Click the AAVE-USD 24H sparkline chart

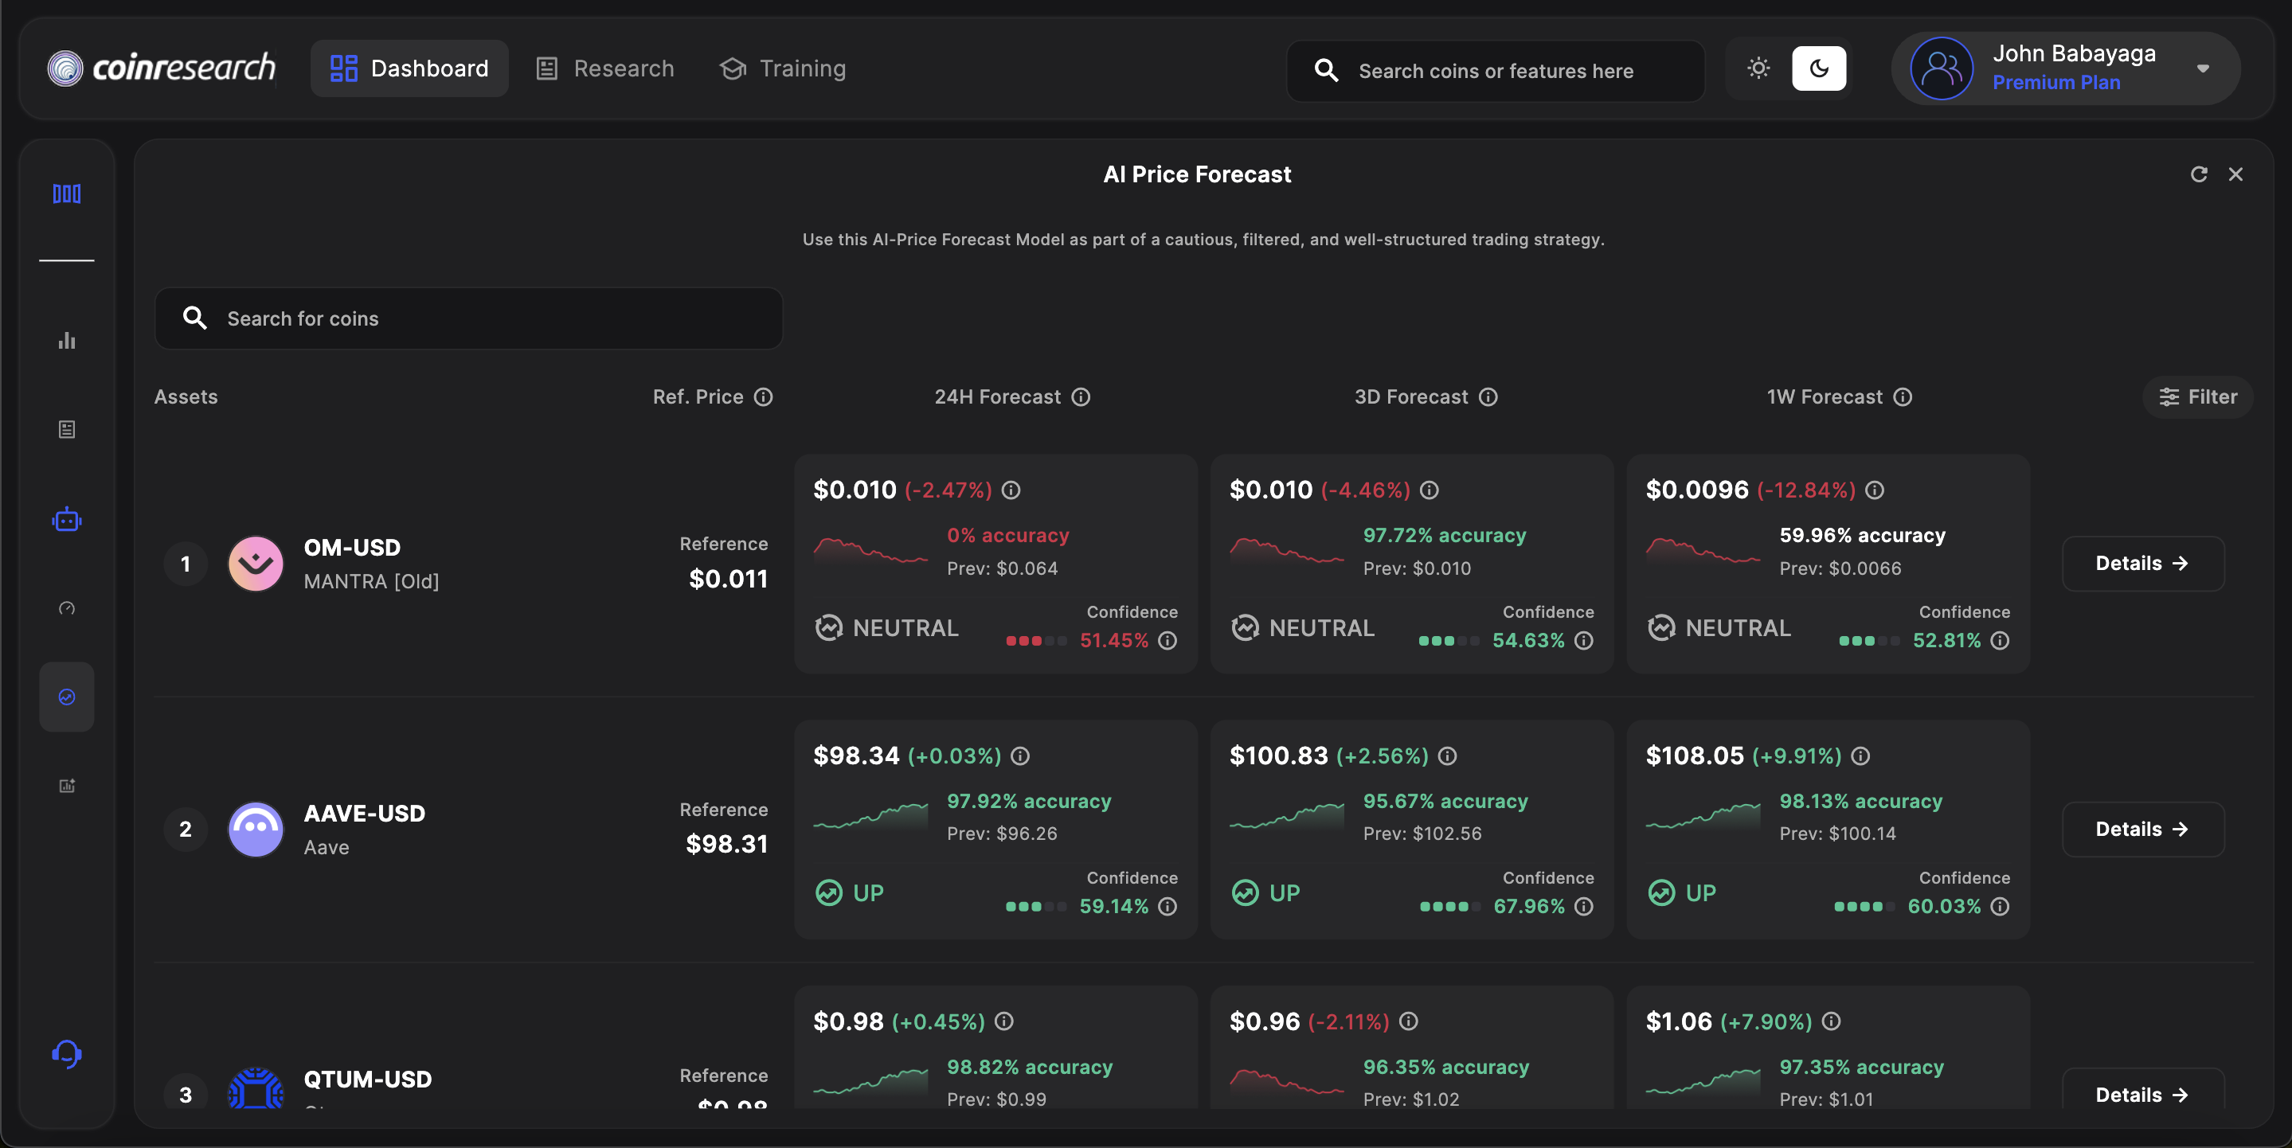(x=870, y=816)
